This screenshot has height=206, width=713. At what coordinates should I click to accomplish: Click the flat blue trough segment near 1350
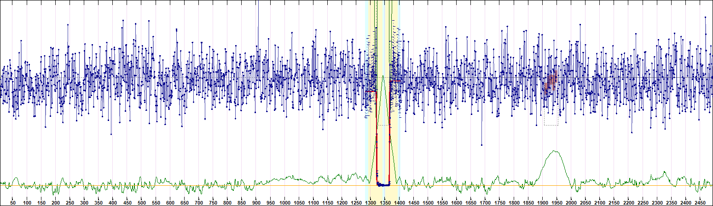[x=383, y=185]
